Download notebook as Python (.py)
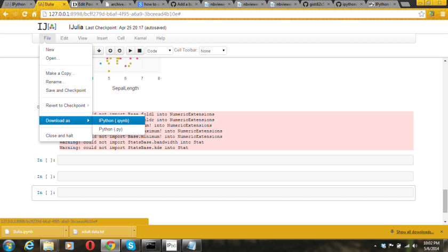 click(118, 129)
